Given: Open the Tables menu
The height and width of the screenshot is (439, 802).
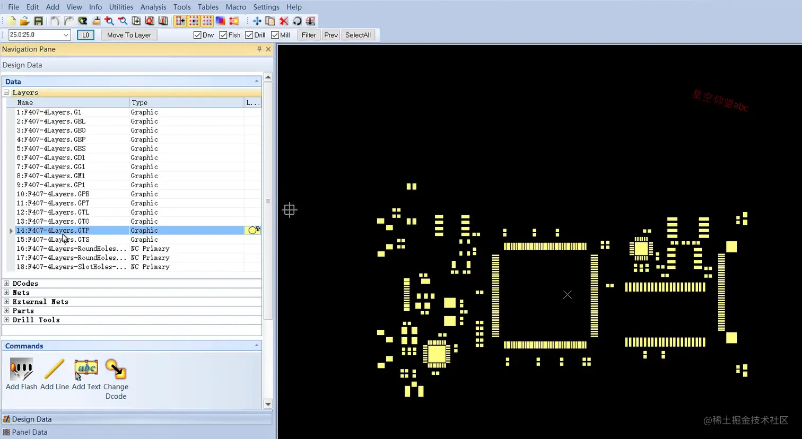Looking at the screenshot, I should click(x=208, y=7).
